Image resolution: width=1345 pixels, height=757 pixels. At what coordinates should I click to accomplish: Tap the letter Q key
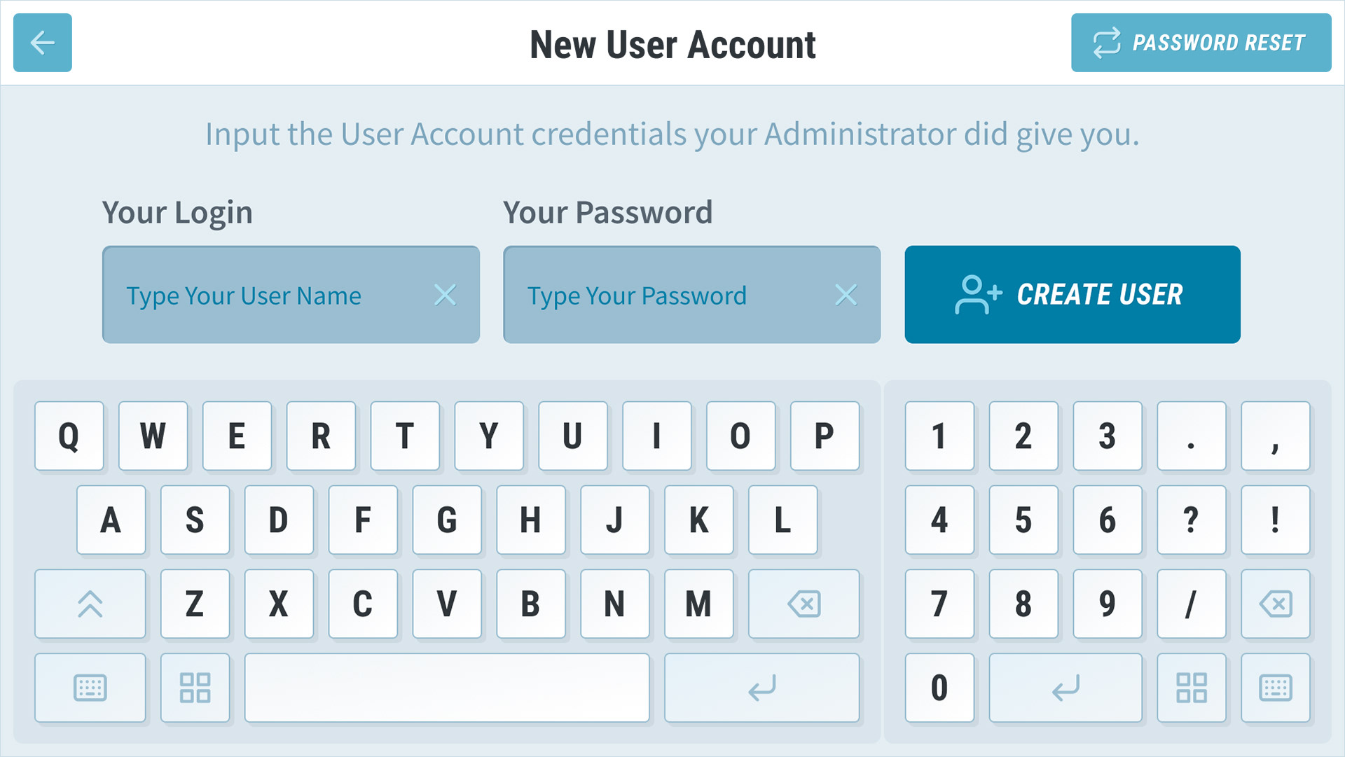69,436
